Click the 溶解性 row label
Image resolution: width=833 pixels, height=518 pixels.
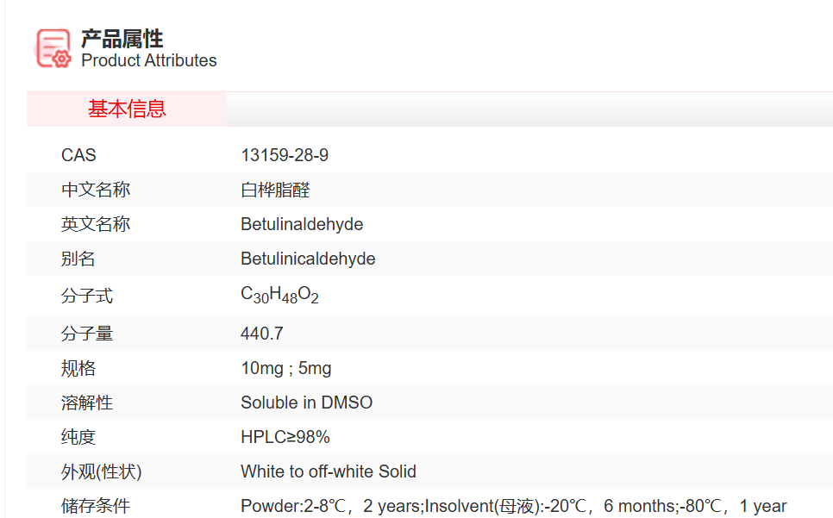pos(87,403)
